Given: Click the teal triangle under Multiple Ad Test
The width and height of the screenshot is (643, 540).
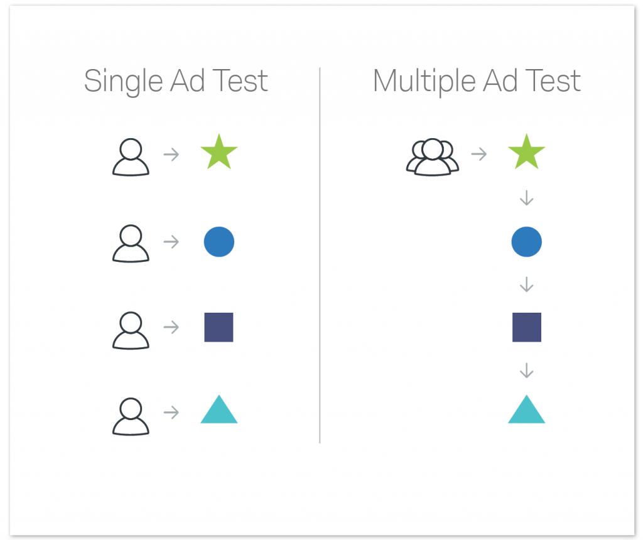Looking at the screenshot, I should tap(527, 409).
